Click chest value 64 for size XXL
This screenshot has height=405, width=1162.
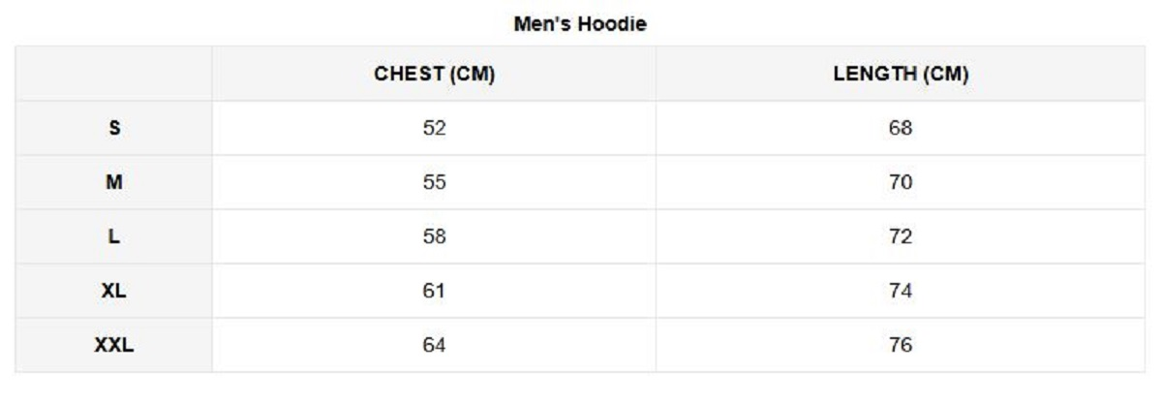pos(434,345)
